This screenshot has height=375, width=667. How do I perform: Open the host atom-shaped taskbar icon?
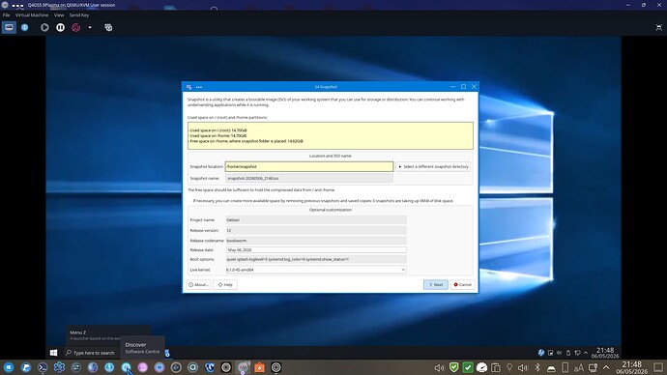click(x=59, y=367)
